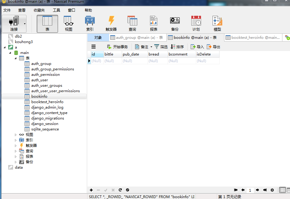The height and width of the screenshot is (199, 290).
Task: Click the page number field
Action: click(x=250, y=190)
